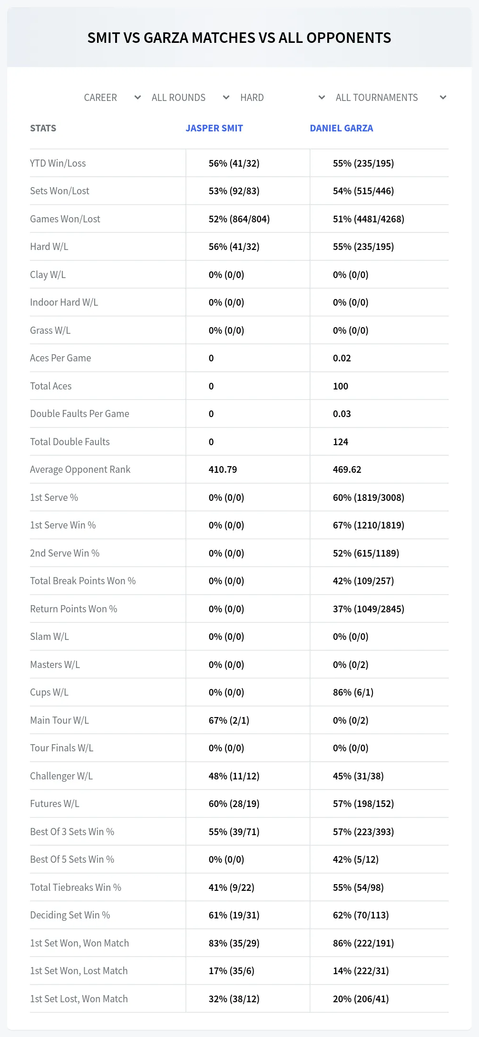
Task: Click Garza's 1st Serve % value
Action: tap(369, 498)
